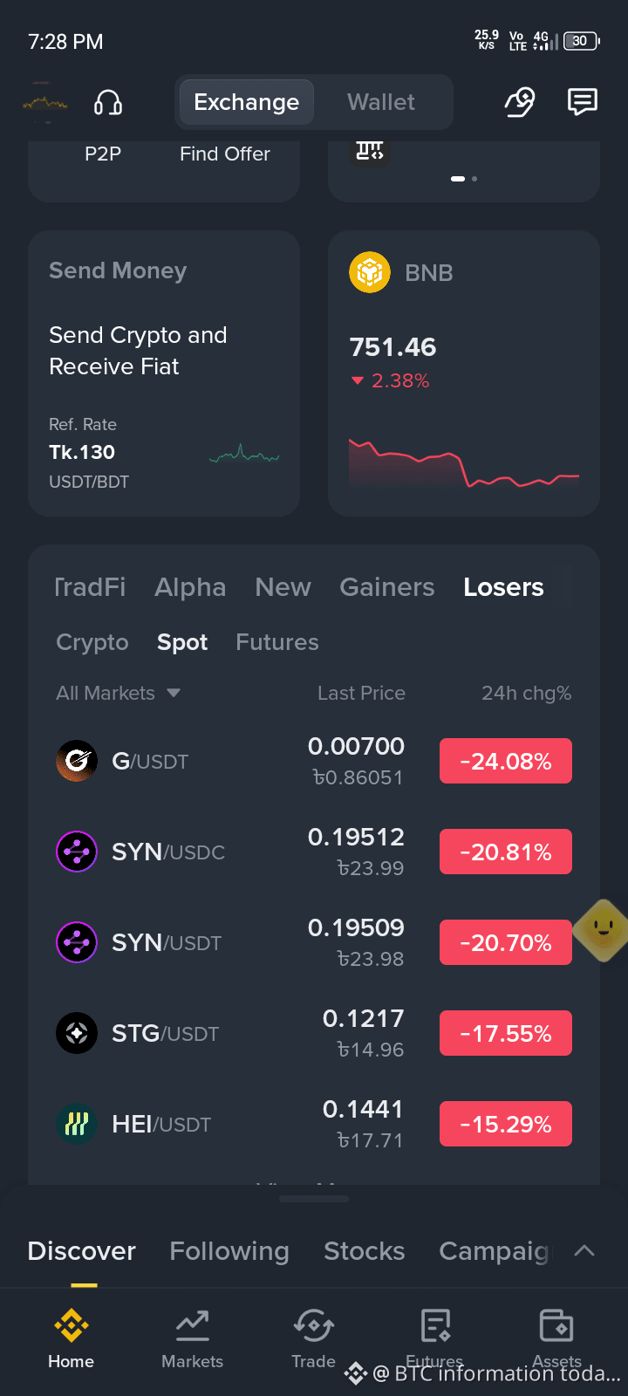Open the BNB coin card
Screen dimensions: 628x1396
[x=464, y=373]
